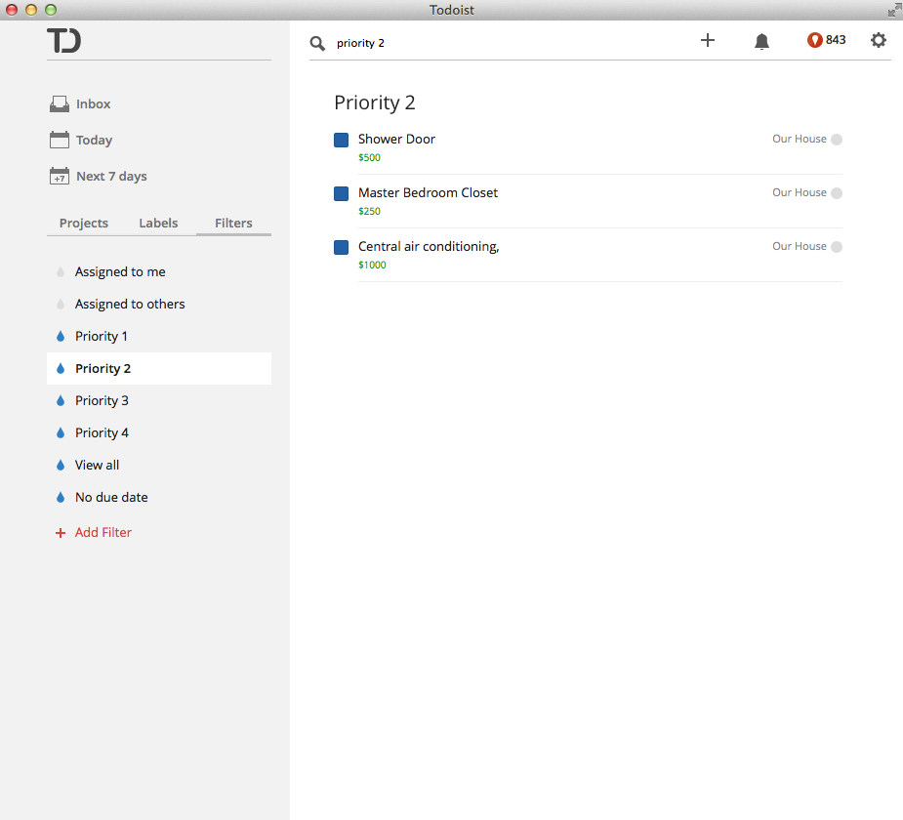The width and height of the screenshot is (903, 820).
Task: Select the Filters tab
Action: pos(233,224)
